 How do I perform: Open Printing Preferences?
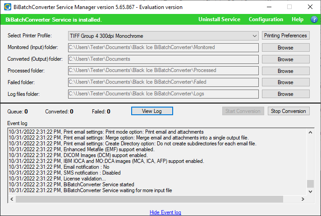click(285, 36)
